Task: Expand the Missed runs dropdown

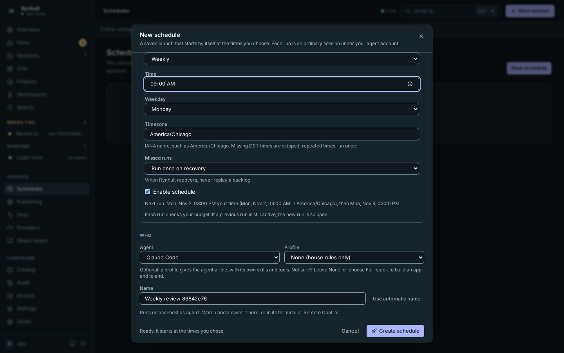Action: click(x=282, y=168)
